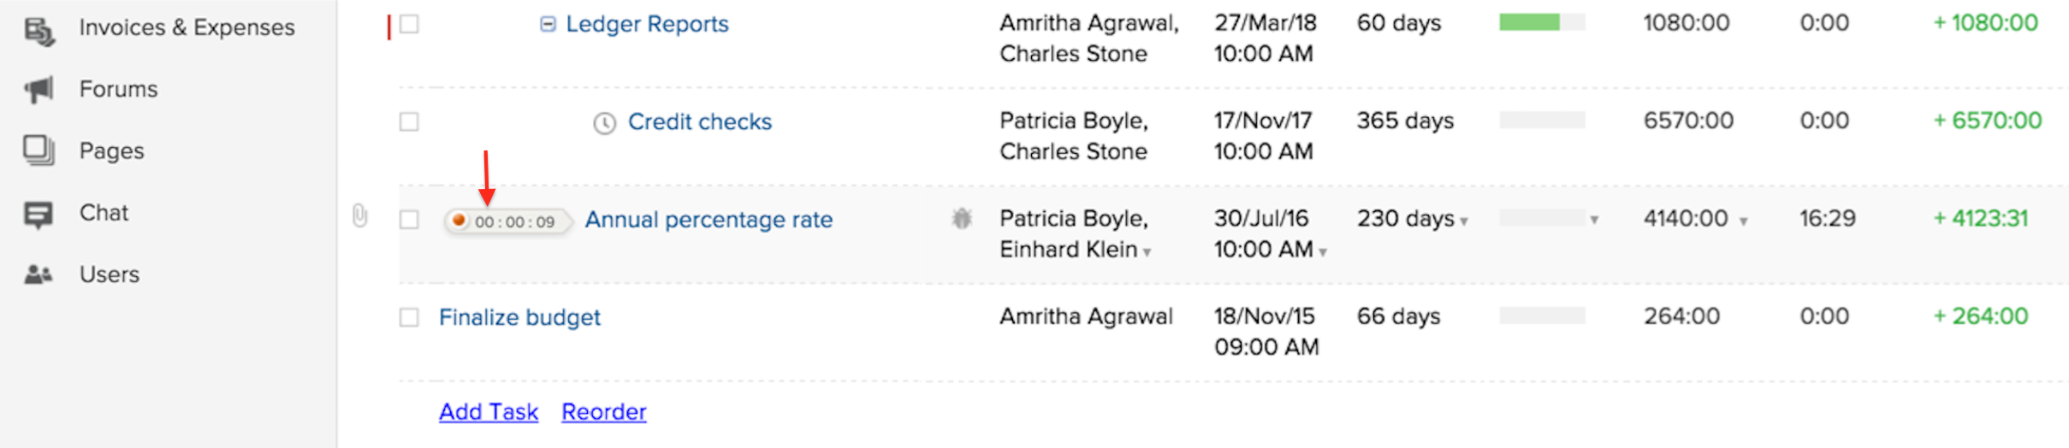
Task: Click the Invoices & Expenses sidebar icon
Action: (39, 32)
